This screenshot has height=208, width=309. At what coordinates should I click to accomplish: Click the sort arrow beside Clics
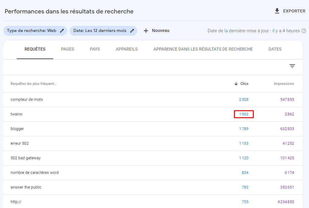point(236,84)
